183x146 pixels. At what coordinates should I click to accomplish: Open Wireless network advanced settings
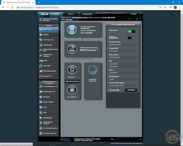coord(48,86)
